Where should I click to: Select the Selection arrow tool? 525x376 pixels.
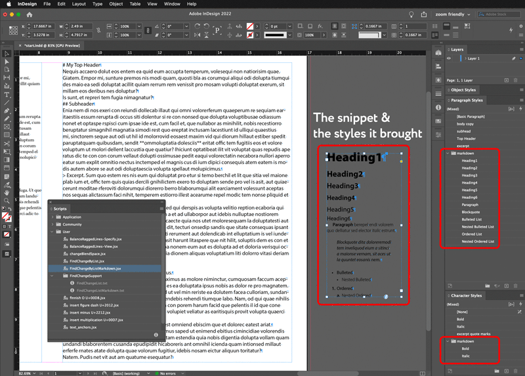click(x=7, y=54)
